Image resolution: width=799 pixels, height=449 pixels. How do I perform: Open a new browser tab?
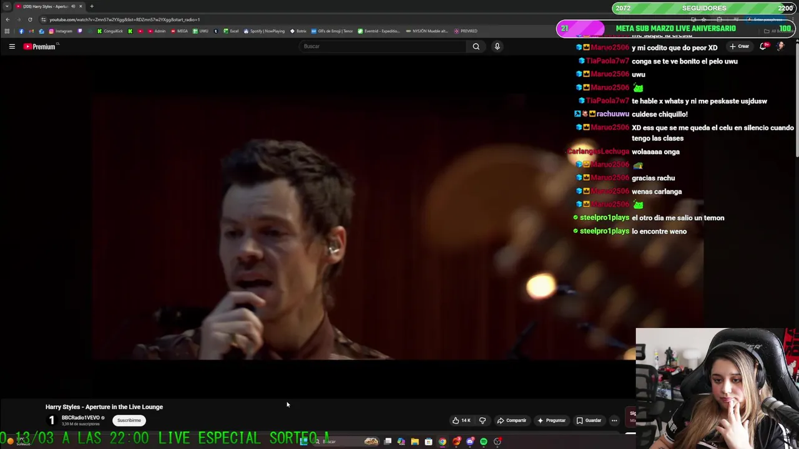92,6
